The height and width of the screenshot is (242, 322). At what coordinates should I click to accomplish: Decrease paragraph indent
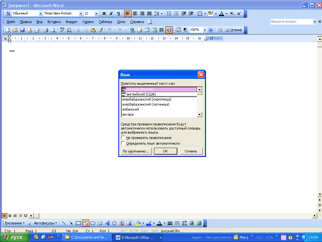pos(184,14)
